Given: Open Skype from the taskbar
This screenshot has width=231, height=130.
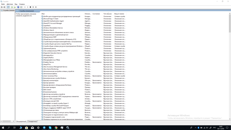Looking at the screenshot, I should click(50, 128).
